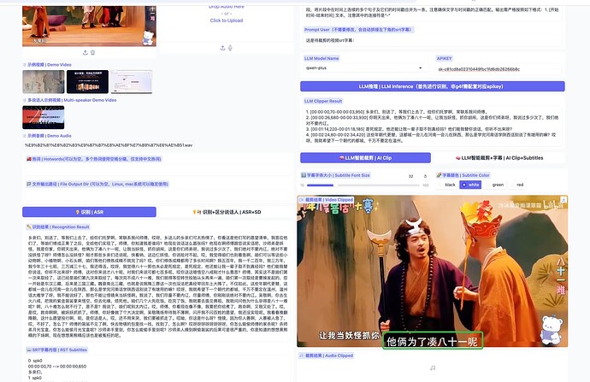Click the Video Clipped result player

pyautogui.click(x=432, y=271)
